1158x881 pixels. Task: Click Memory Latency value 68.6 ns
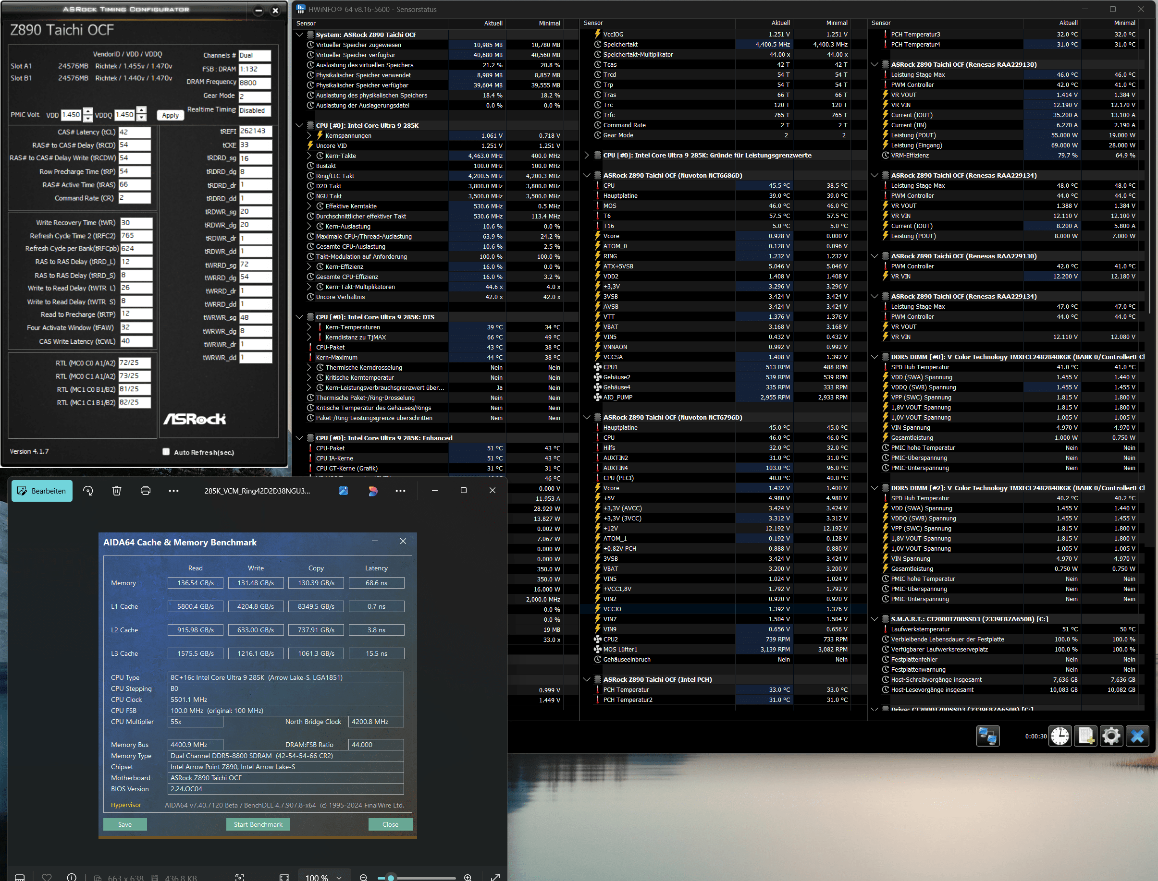376,583
